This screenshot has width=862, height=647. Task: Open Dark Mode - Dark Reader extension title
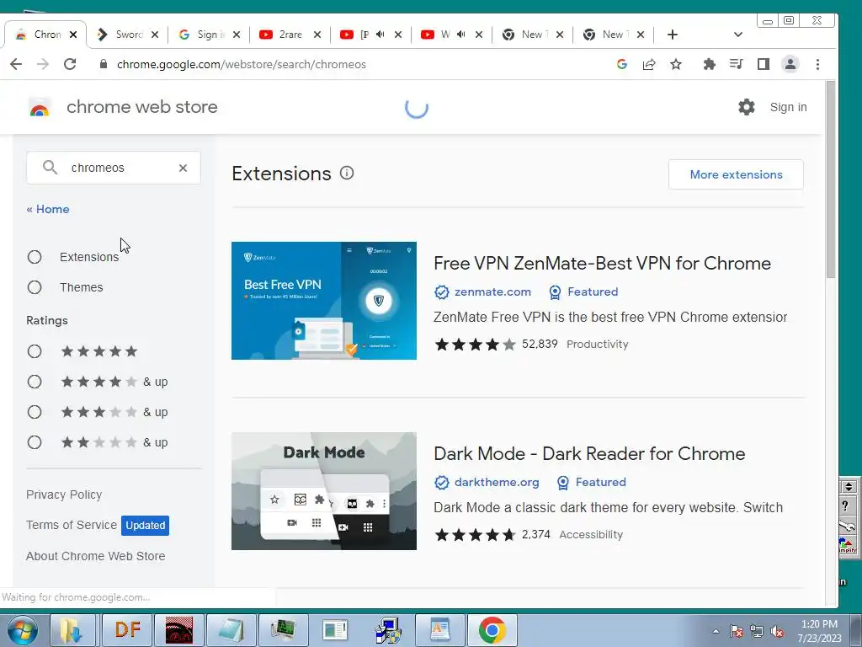(x=589, y=453)
